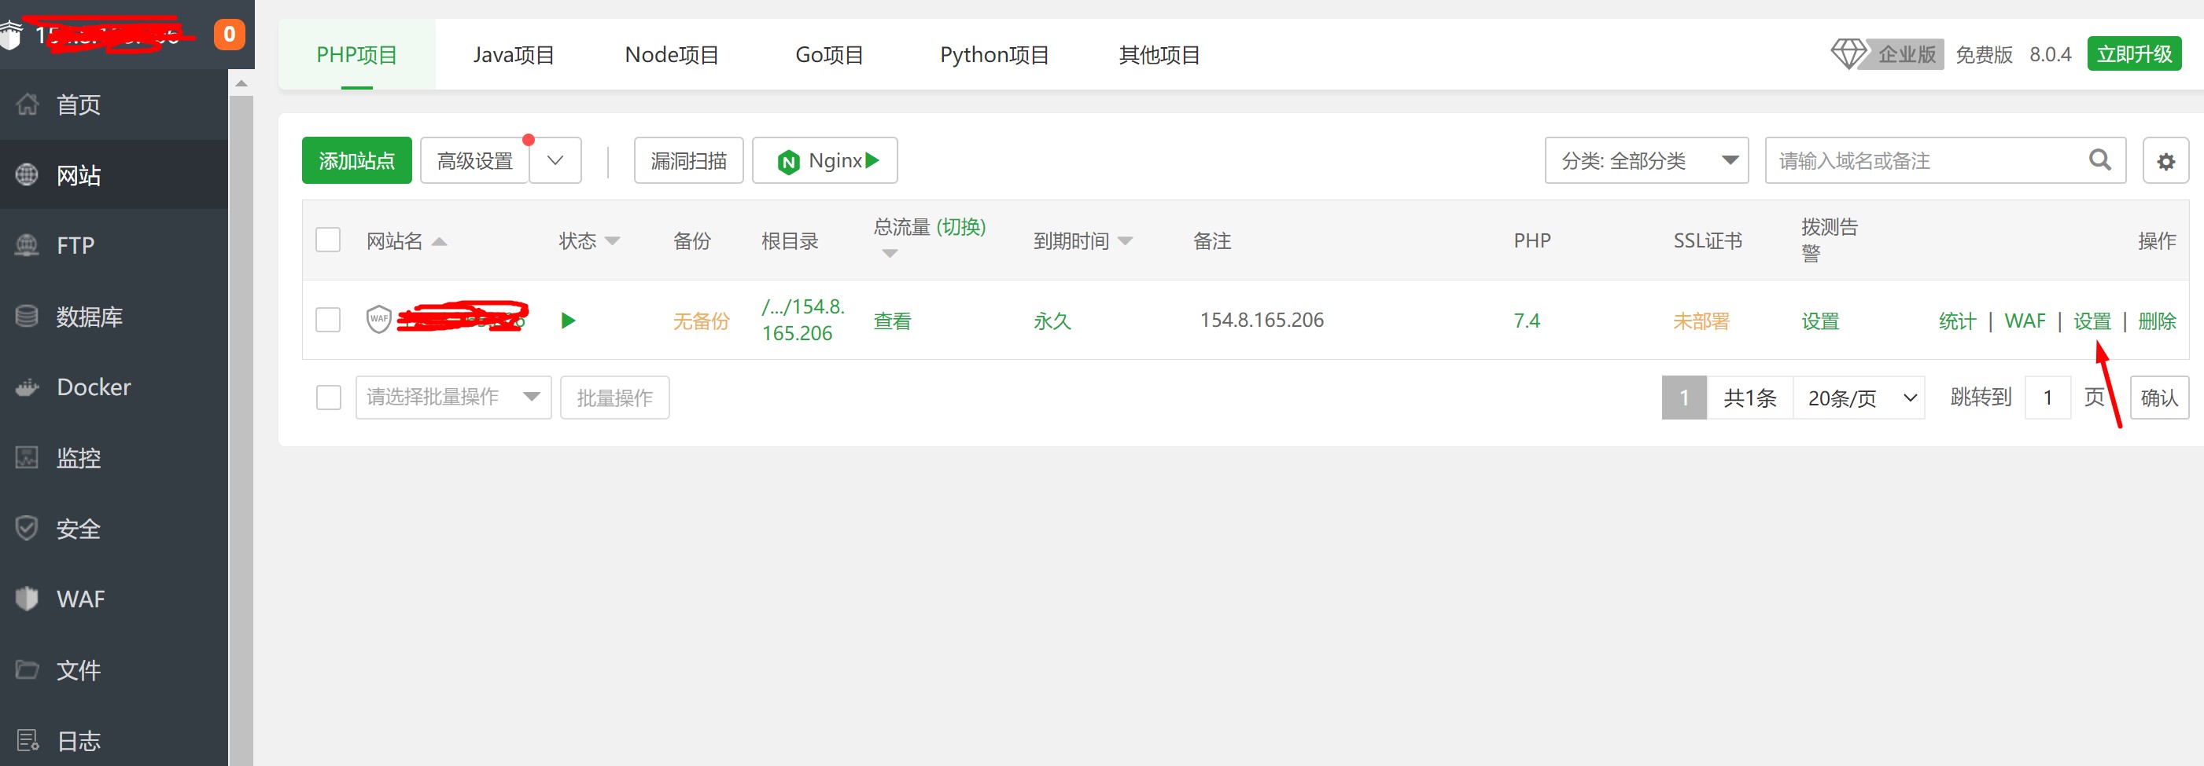
Task: Open the 数据库 database sidebar item
Action: [x=89, y=317]
